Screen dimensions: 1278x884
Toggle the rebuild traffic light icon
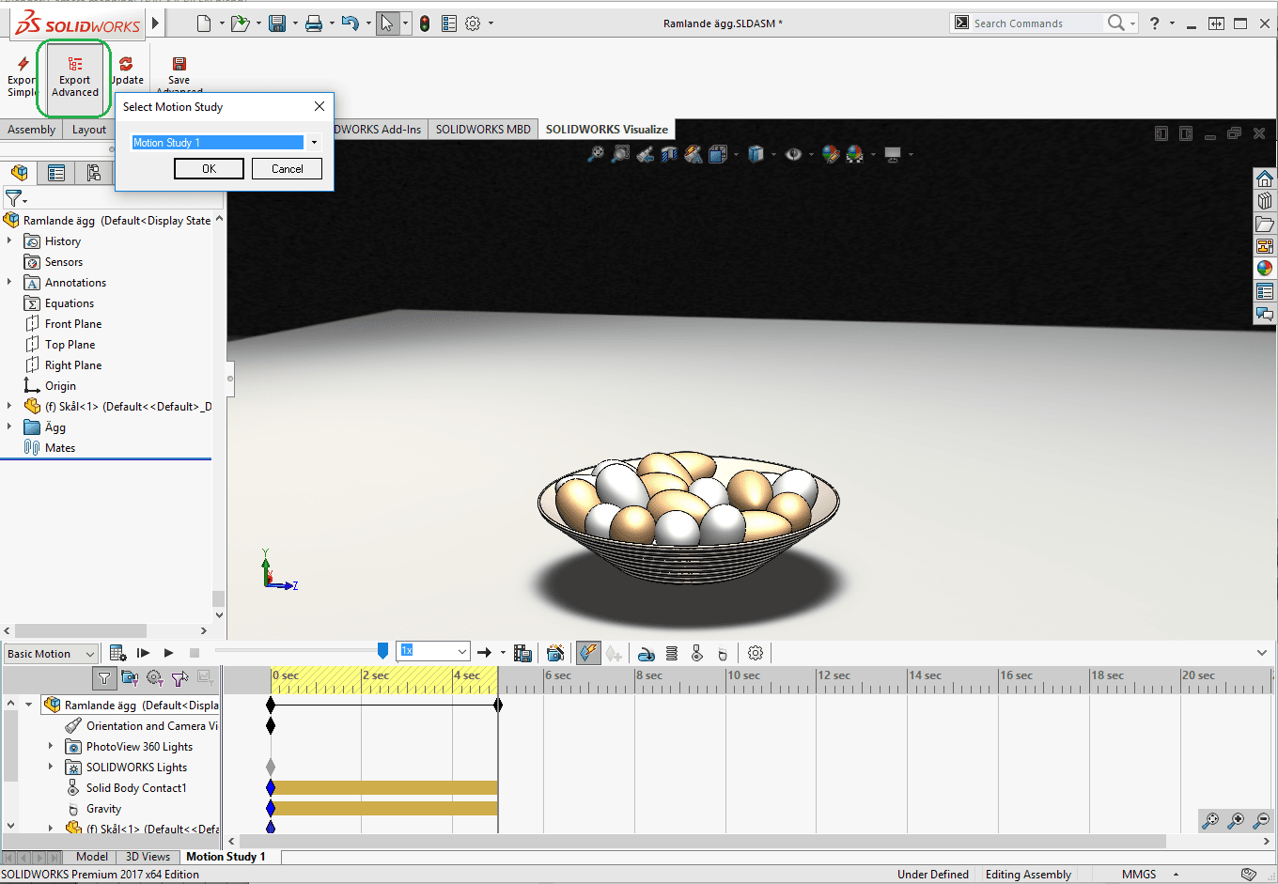pos(425,23)
